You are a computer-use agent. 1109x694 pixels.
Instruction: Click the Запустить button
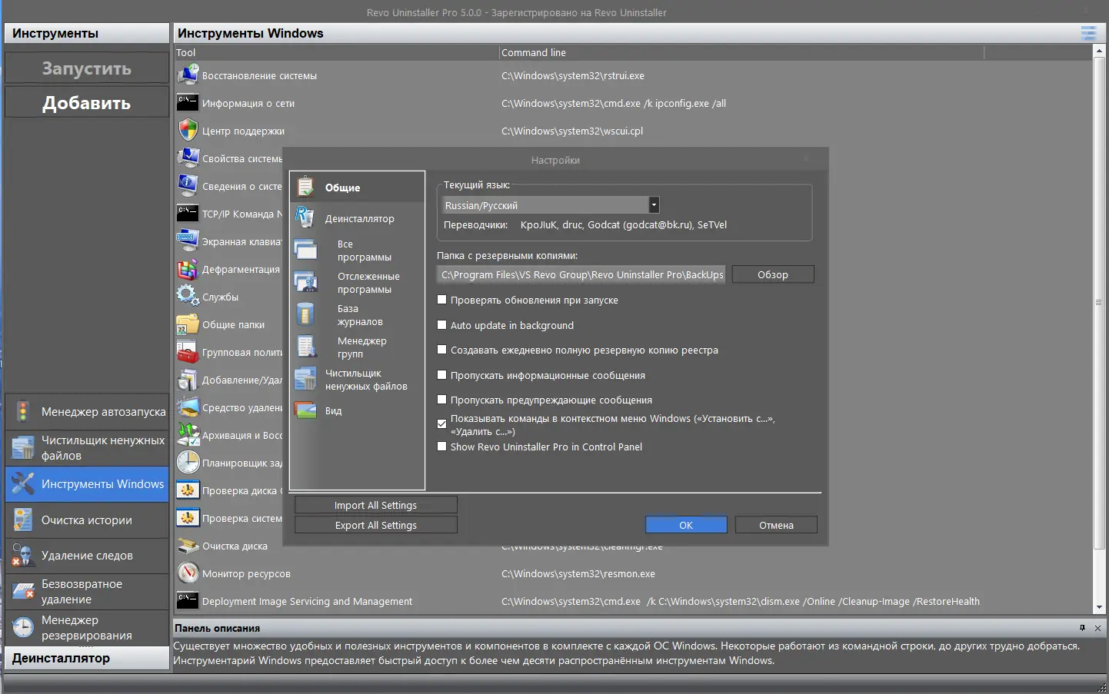coord(87,68)
